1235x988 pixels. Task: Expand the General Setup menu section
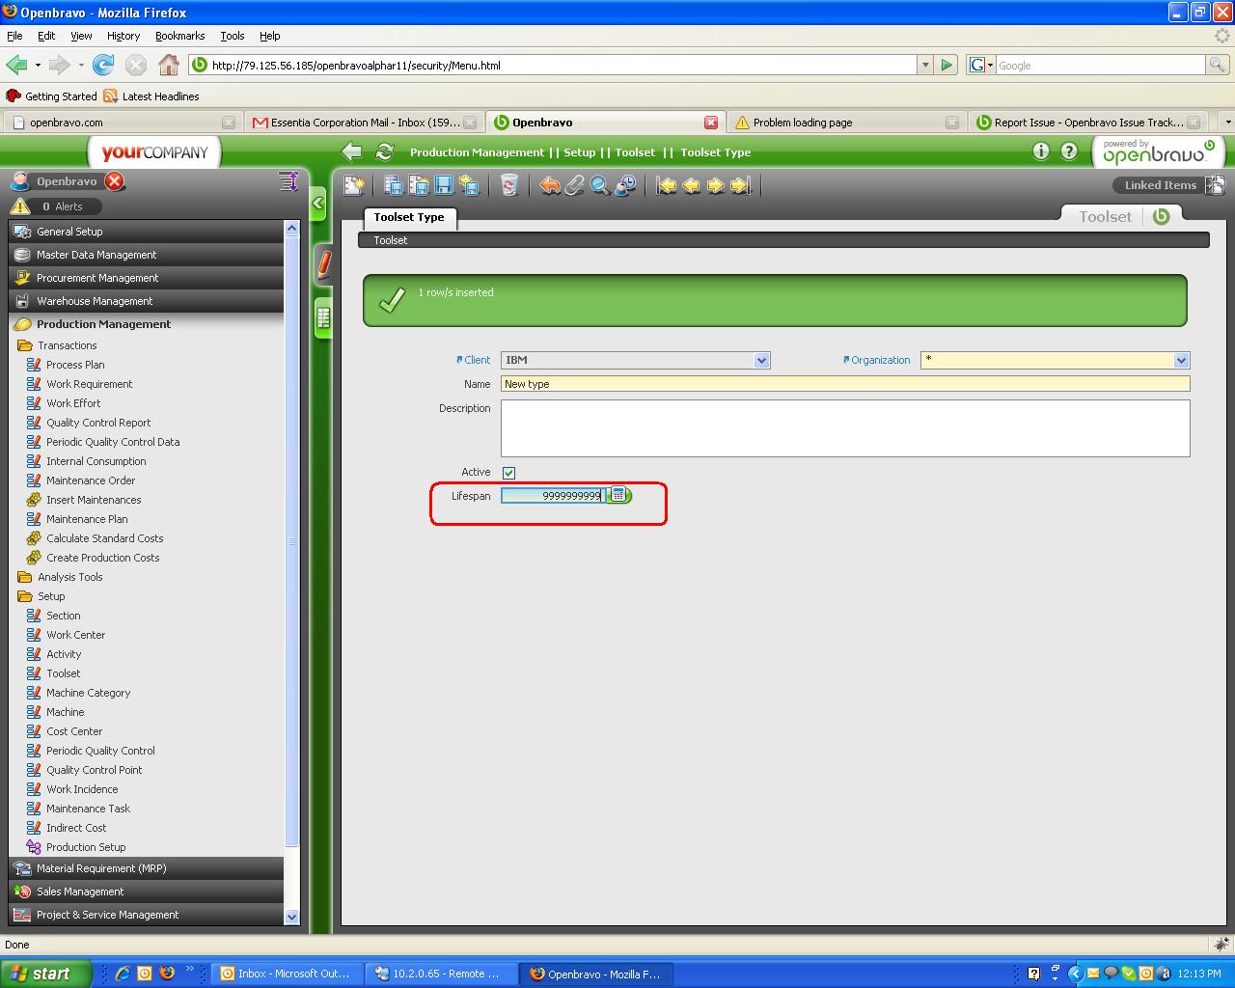click(147, 232)
